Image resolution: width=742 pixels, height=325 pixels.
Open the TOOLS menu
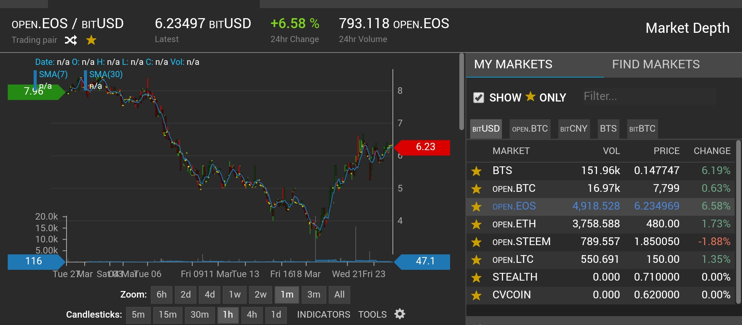[372, 315]
